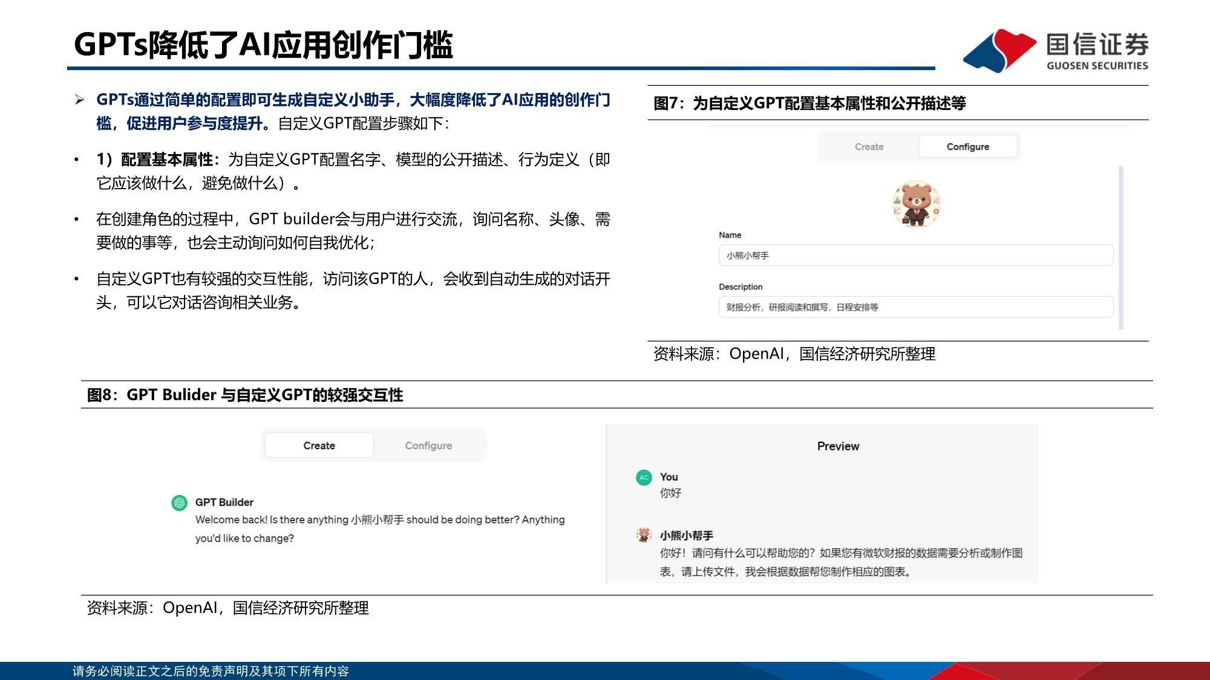1210x680 pixels.
Task: Click the 小熊小帮手 sender name in Preview
Action: point(686,536)
